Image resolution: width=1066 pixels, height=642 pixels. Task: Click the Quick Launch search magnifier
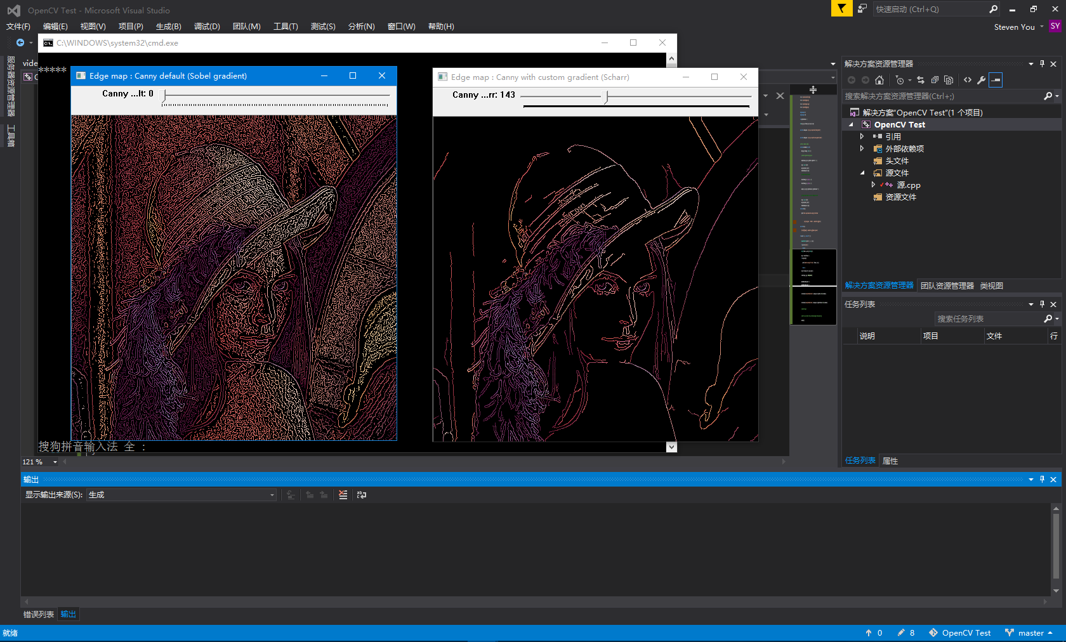pos(993,9)
